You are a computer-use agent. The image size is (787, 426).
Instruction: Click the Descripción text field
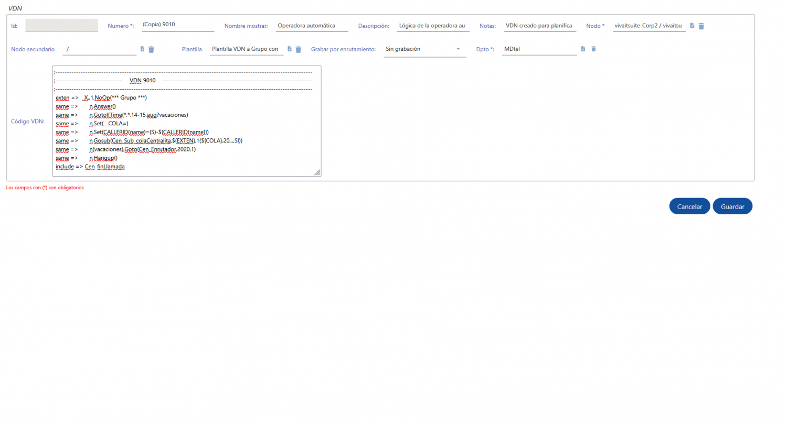pyautogui.click(x=433, y=25)
